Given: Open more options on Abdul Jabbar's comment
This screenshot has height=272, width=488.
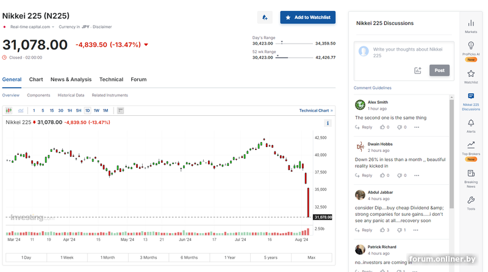Looking at the screenshot, I should (417, 230).
